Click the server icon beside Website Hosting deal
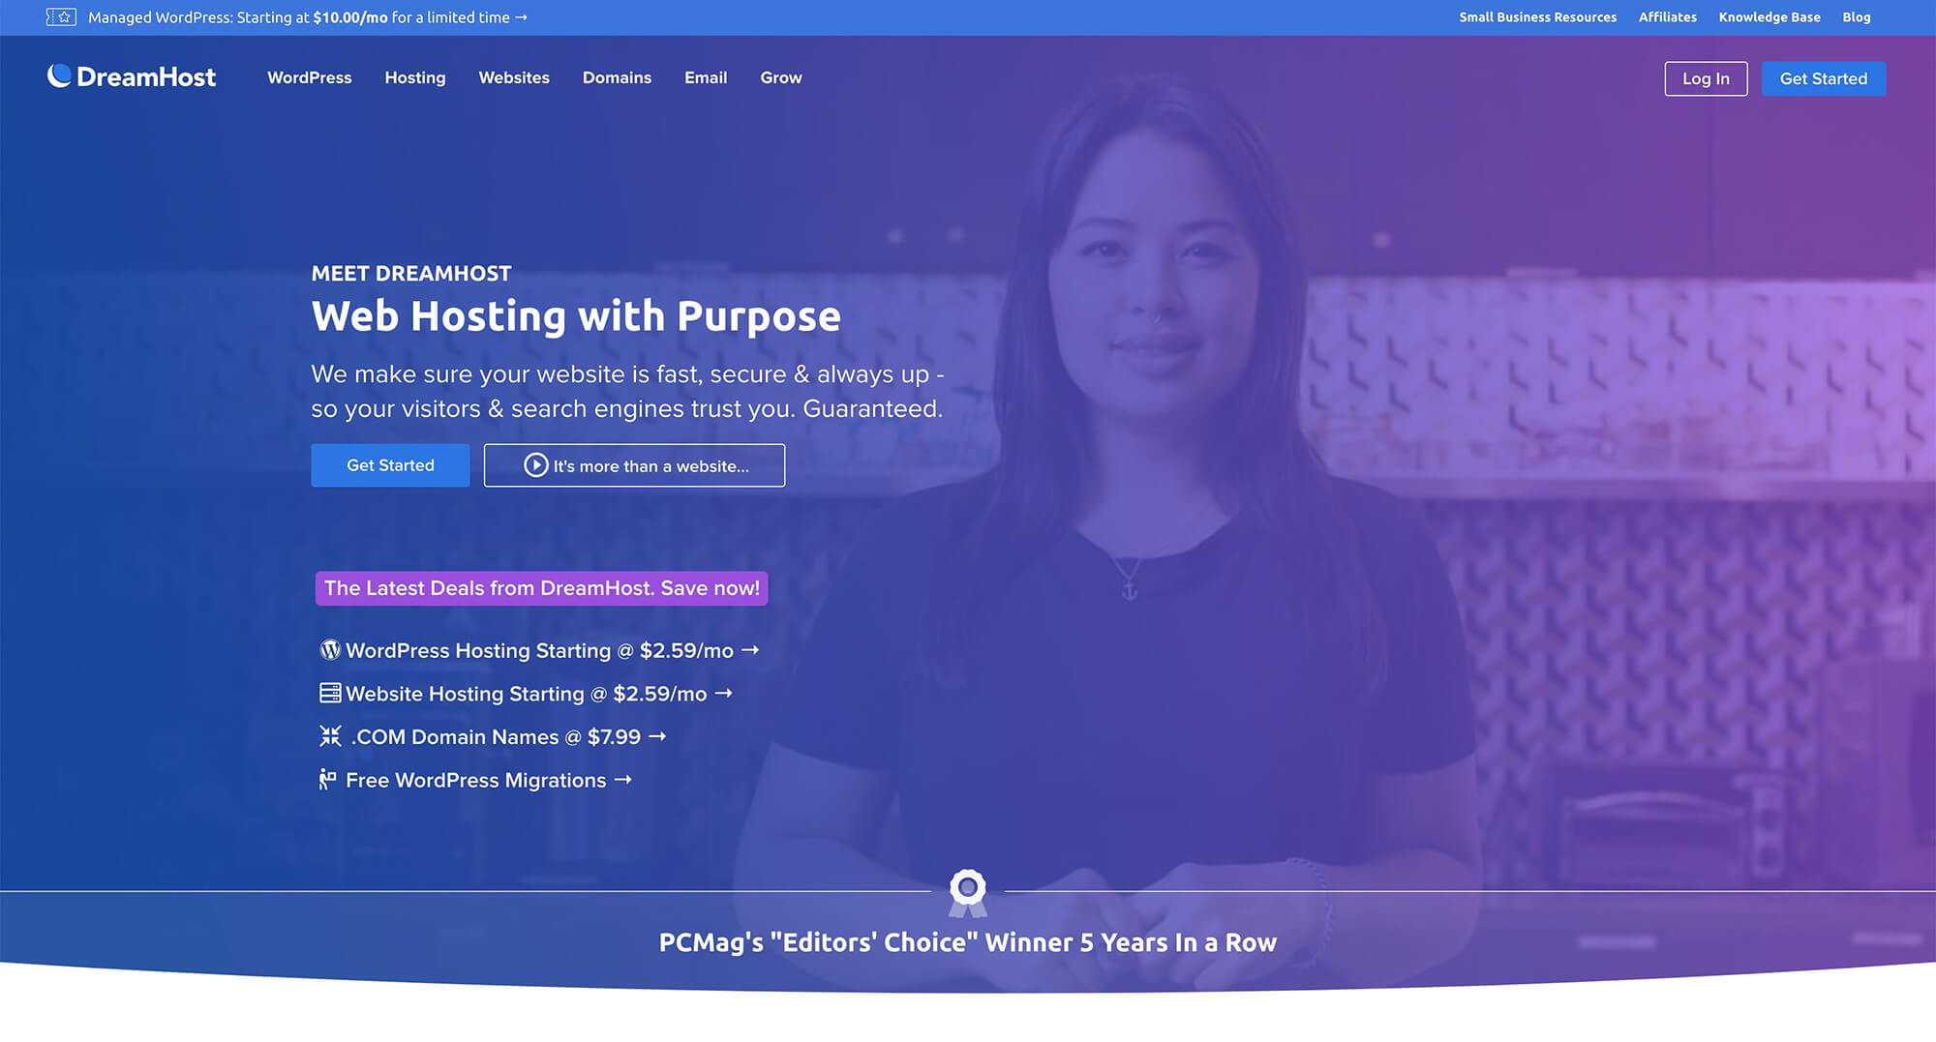The image size is (1936, 1042). coord(330,693)
